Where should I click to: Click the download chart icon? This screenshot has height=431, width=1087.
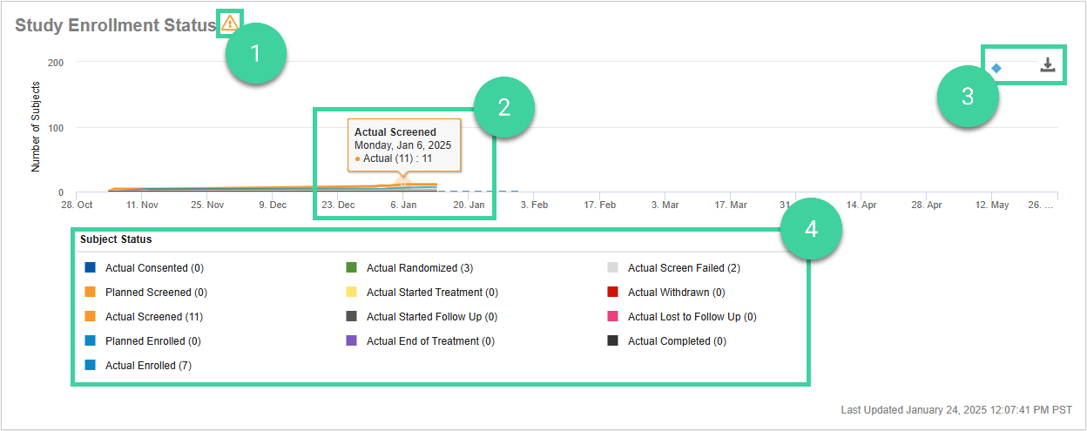point(1048,65)
